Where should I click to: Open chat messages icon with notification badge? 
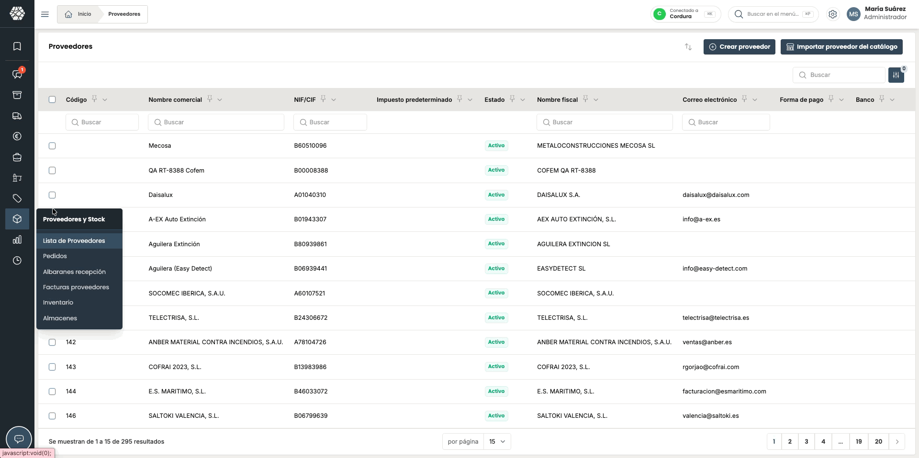pos(17,74)
